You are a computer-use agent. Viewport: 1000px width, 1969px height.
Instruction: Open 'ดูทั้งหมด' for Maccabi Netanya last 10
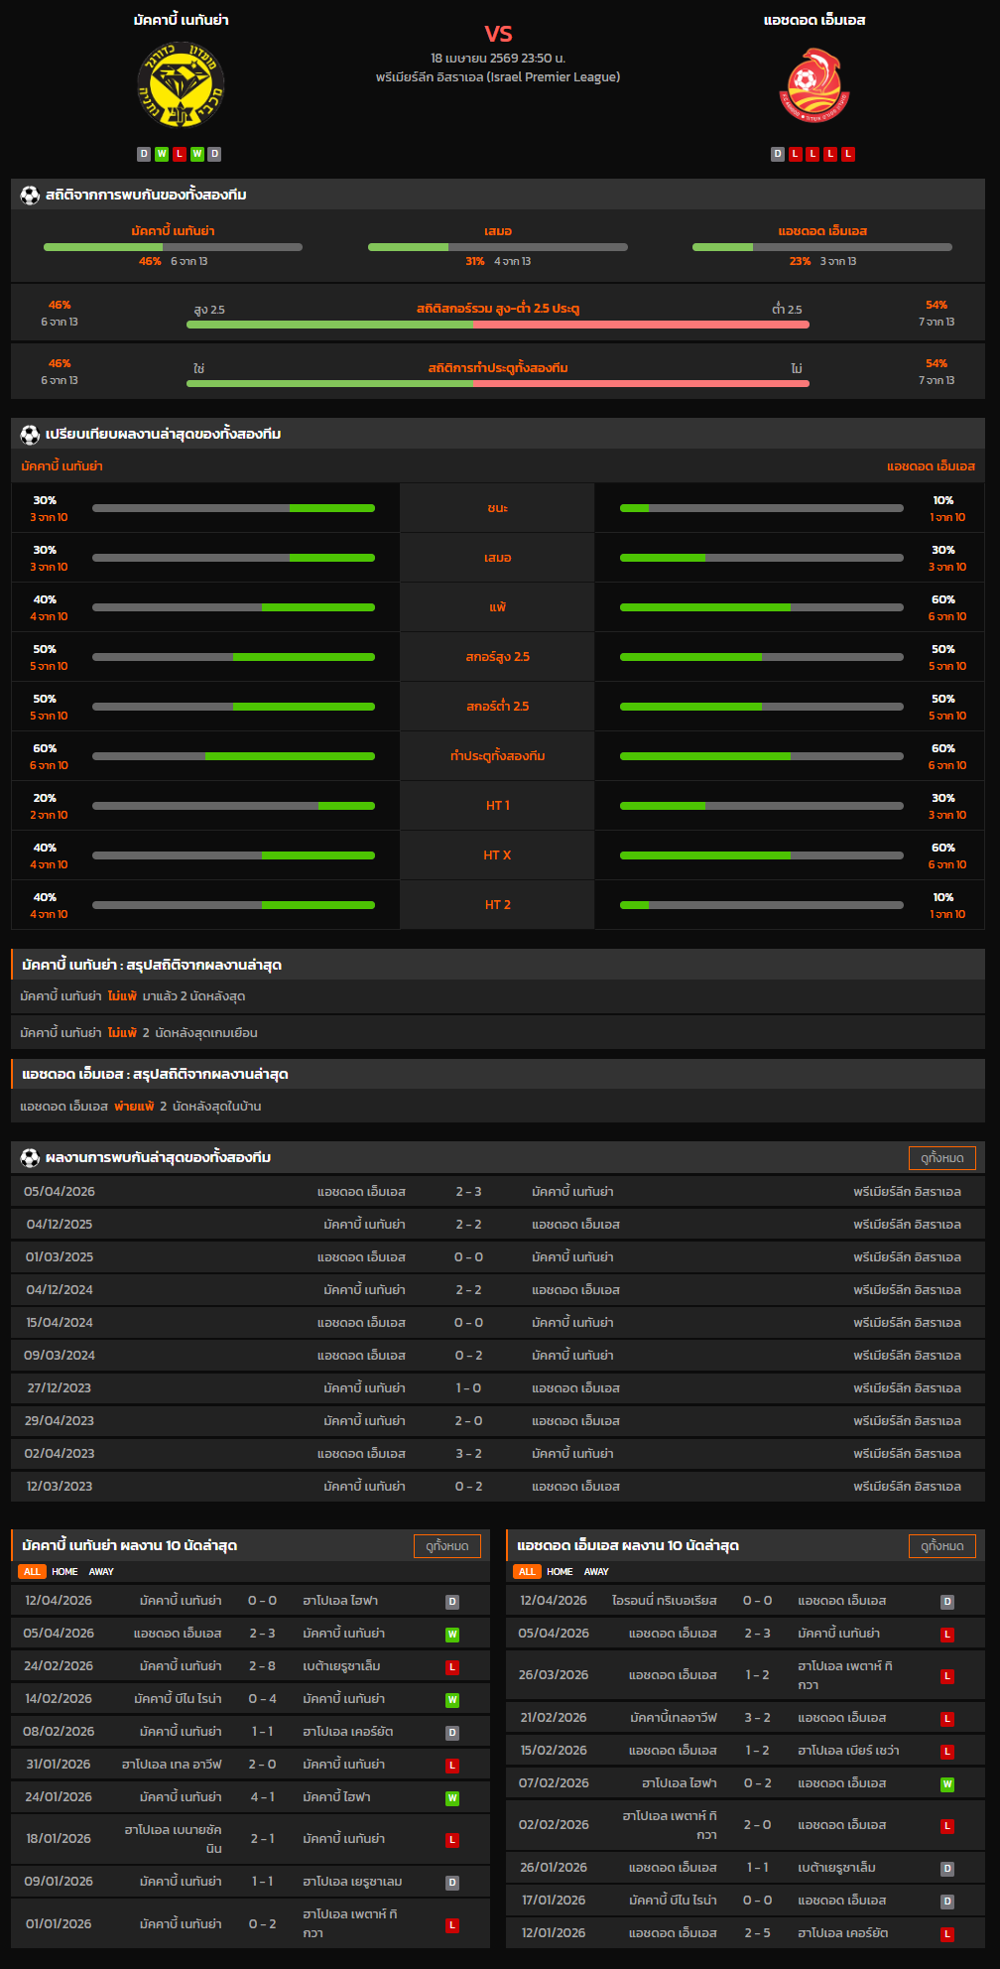(x=446, y=1546)
